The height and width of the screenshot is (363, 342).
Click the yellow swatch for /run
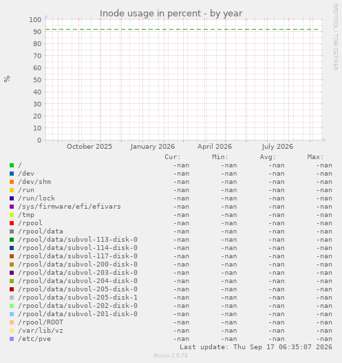(12, 190)
